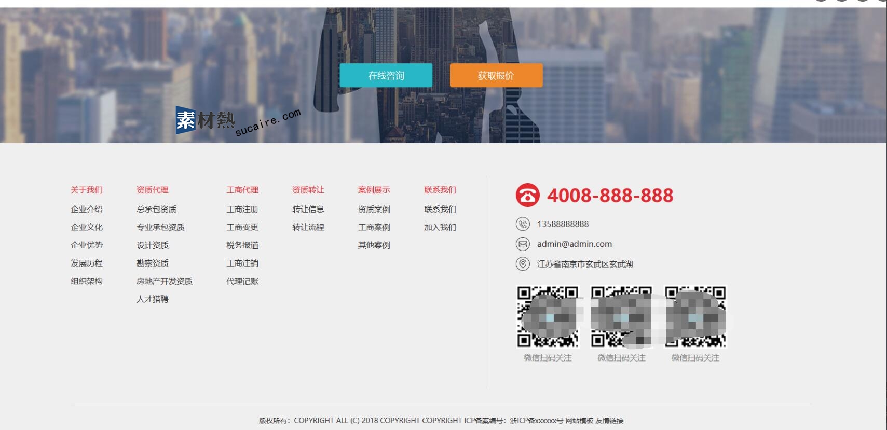Open the 工商案例 link
This screenshot has height=430, width=887.
374,227
